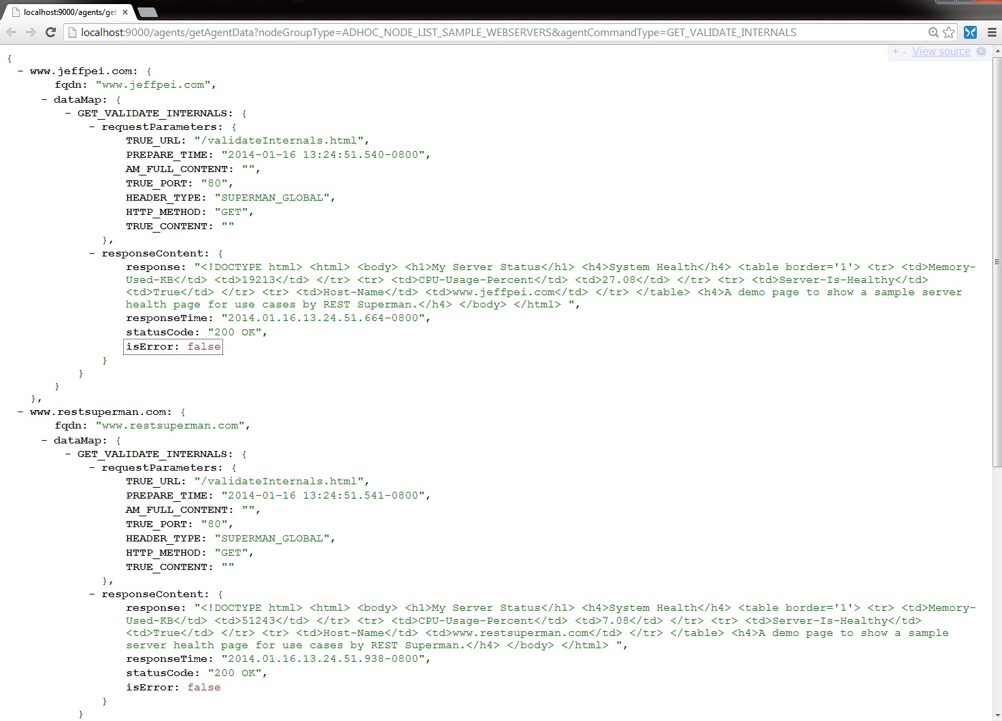
Task: Open a new tab with the new-tab button
Action: click(147, 12)
